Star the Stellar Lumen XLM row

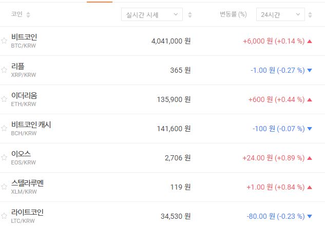point(4,187)
